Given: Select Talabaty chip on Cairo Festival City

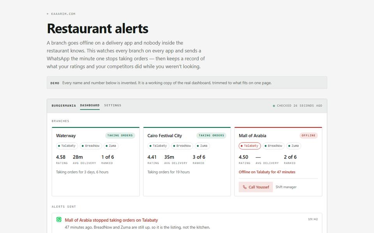Looking at the screenshot, I should (x=159, y=146).
